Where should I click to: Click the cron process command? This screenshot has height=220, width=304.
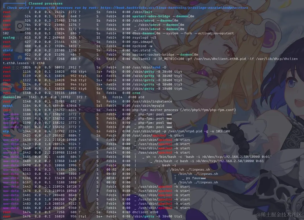(x=136, y=93)
